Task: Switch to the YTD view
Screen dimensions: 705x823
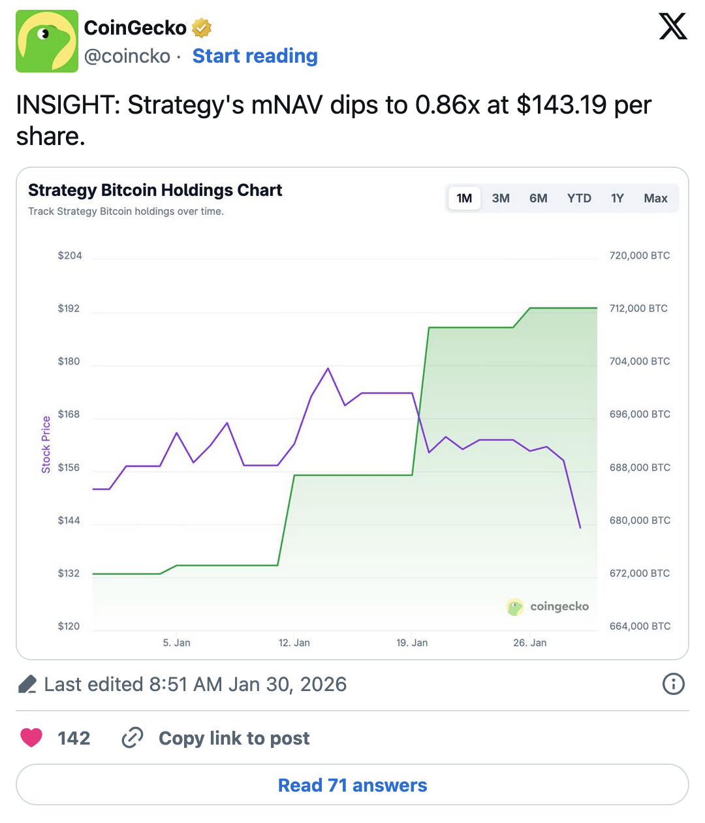Action: tap(579, 198)
